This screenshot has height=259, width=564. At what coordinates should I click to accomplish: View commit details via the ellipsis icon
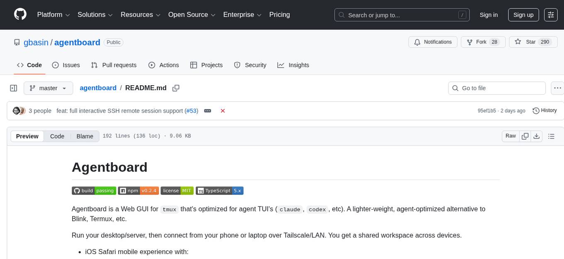coord(207,110)
